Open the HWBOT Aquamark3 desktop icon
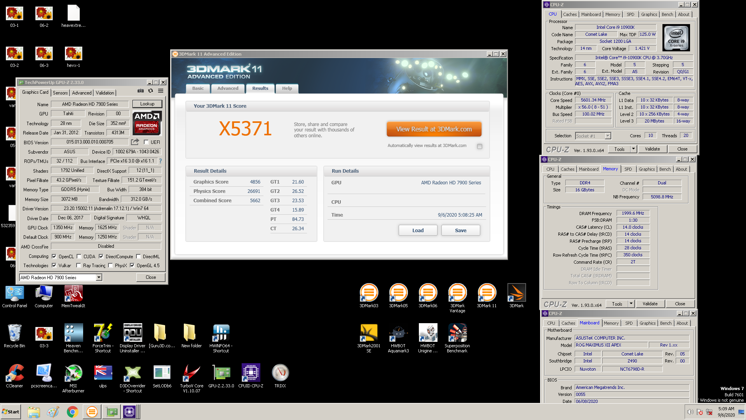746x420 pixels. pos(398,338)
